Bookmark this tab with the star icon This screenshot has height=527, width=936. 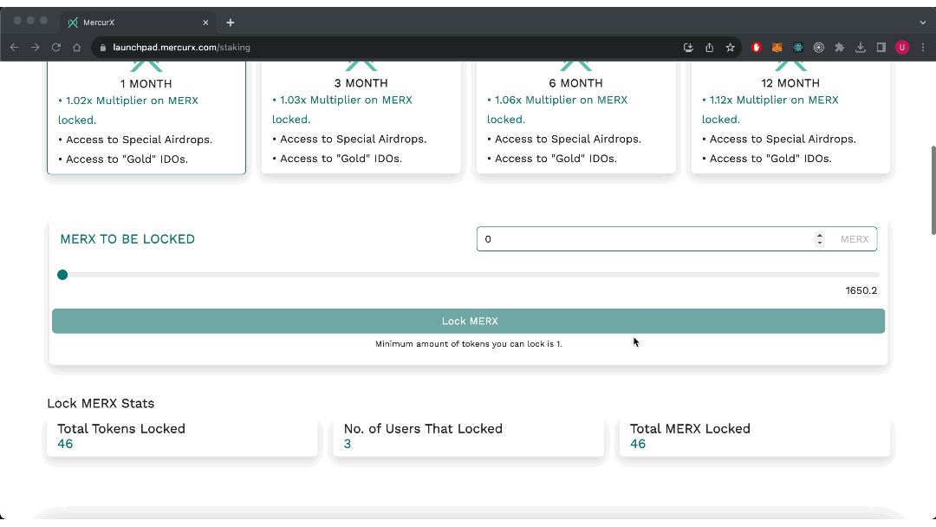730,48
